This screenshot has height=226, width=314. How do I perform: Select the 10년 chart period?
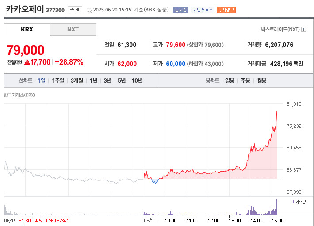(137, 80)
